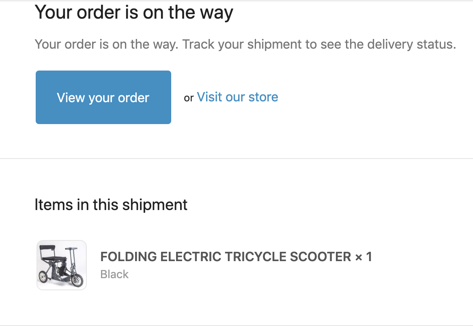The height and width of the screenshot is (326, 473).
Task: Click the word 'or' beside the store link
Action: (189, 98)
